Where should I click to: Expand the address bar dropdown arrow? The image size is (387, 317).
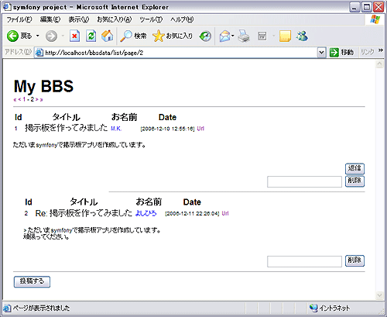click(x=321, y=53)
